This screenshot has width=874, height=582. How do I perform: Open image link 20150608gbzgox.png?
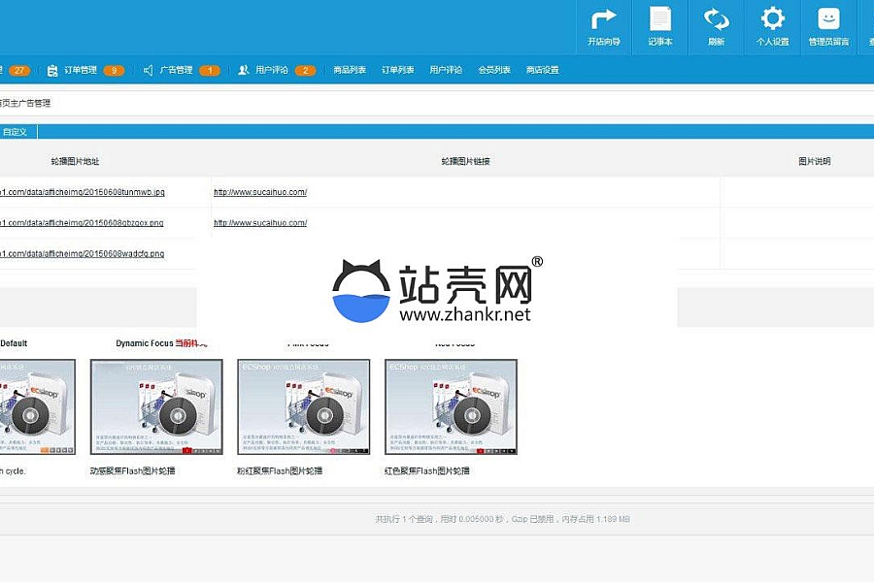pyautogui.click(x=82, y=223)
